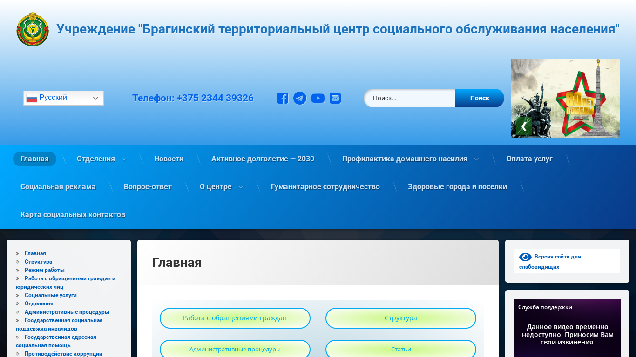Select the Главная menu item
The image size is (636, 357).
coord(34,159)
